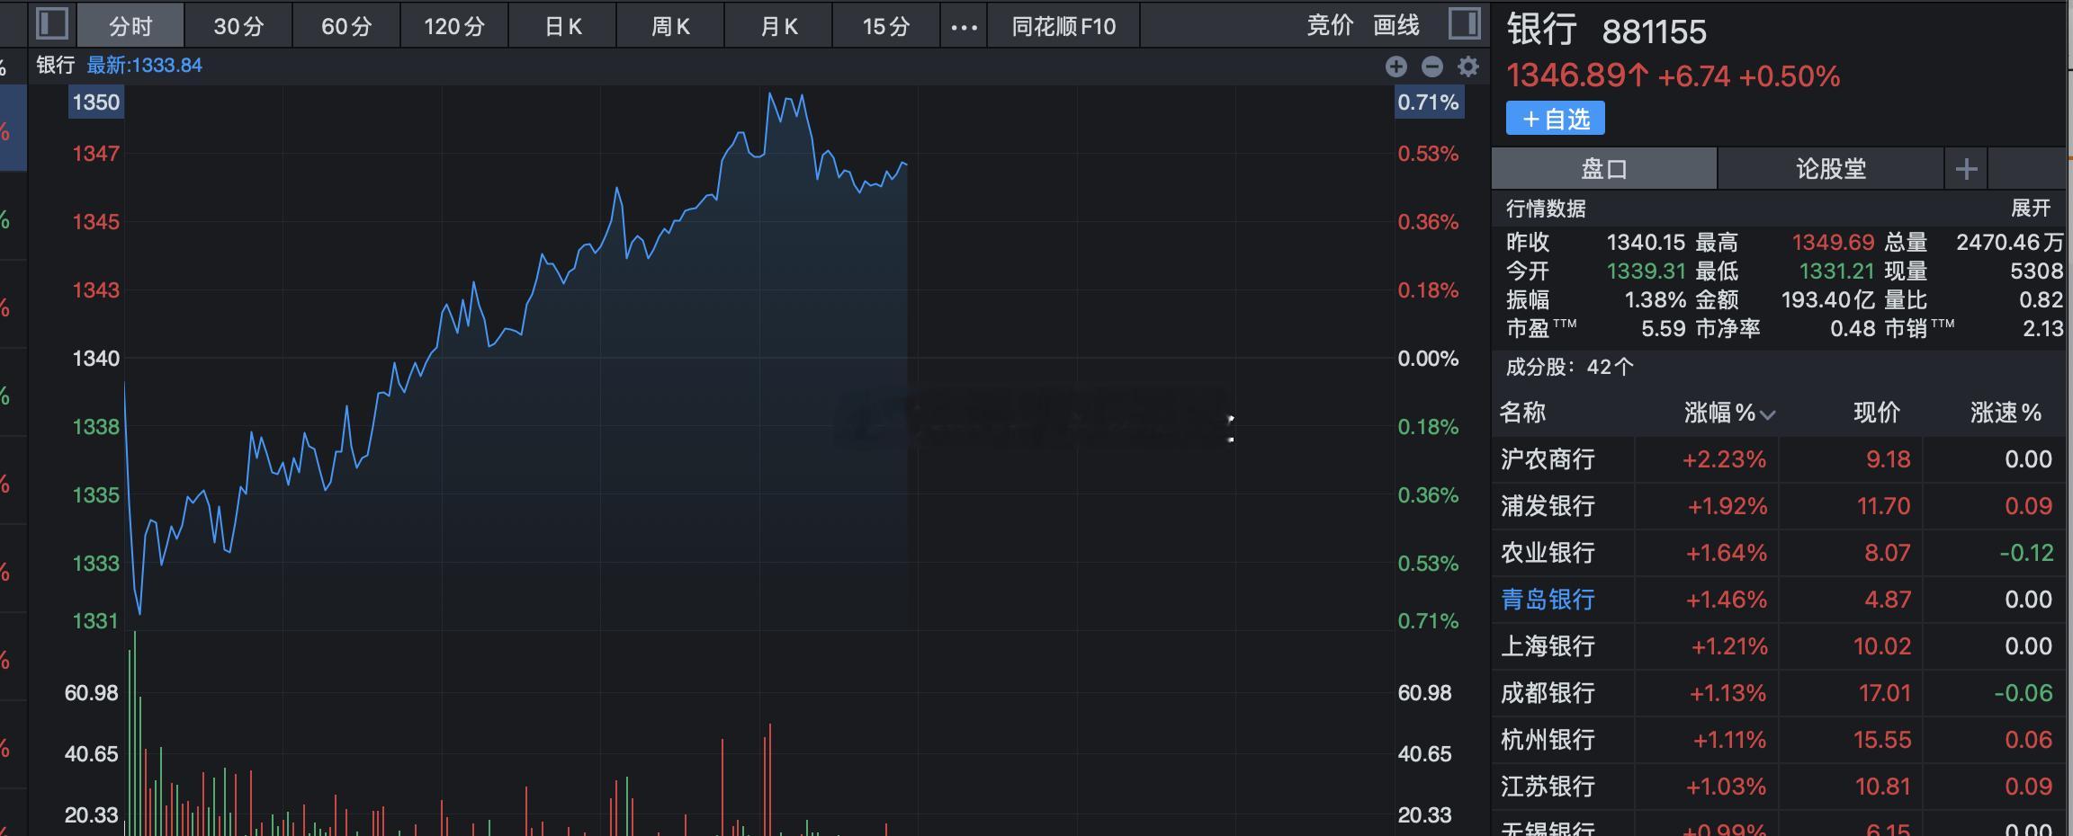Image resolution: width=2073 pixels, height=836 pixels.
Task: Open the 月K monthly chart
Action: coord(779,26)
